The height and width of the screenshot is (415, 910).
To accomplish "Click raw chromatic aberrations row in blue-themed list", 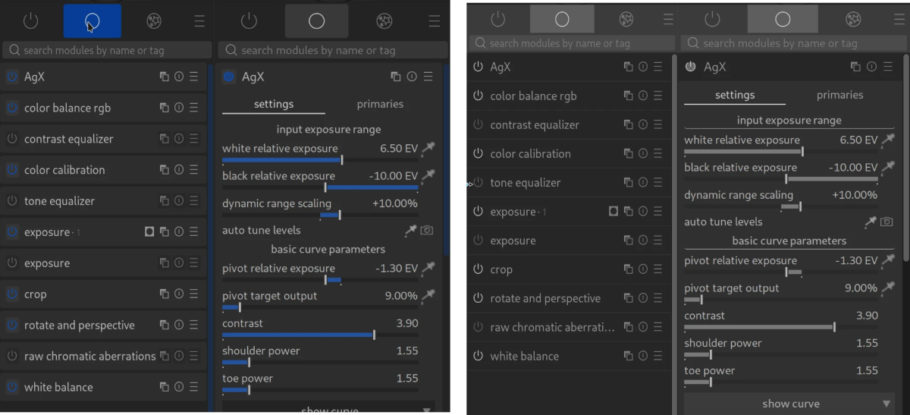I will [89, 357].
